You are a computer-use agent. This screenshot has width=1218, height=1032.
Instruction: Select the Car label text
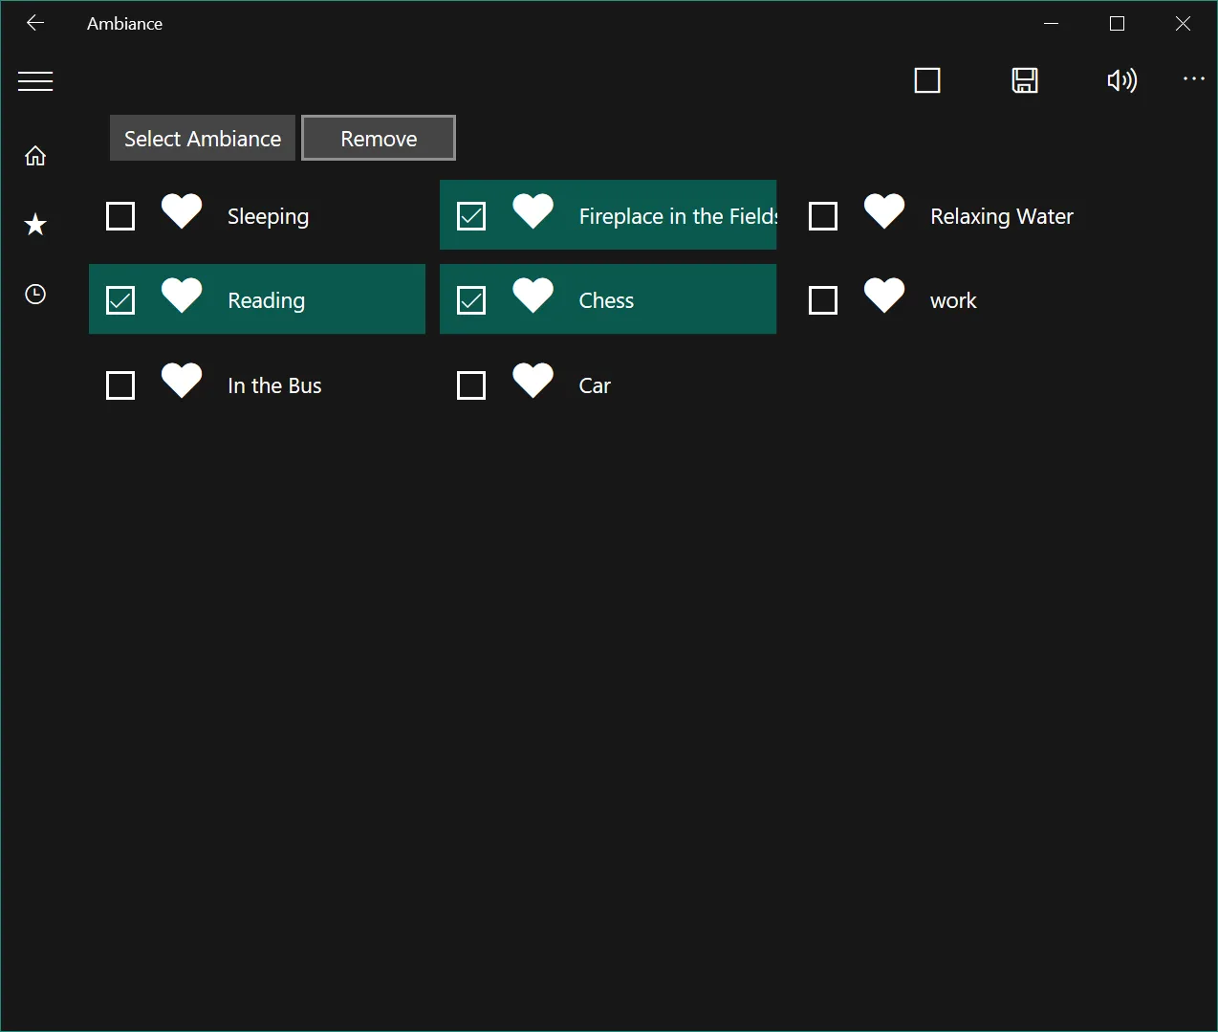(595, 385)
